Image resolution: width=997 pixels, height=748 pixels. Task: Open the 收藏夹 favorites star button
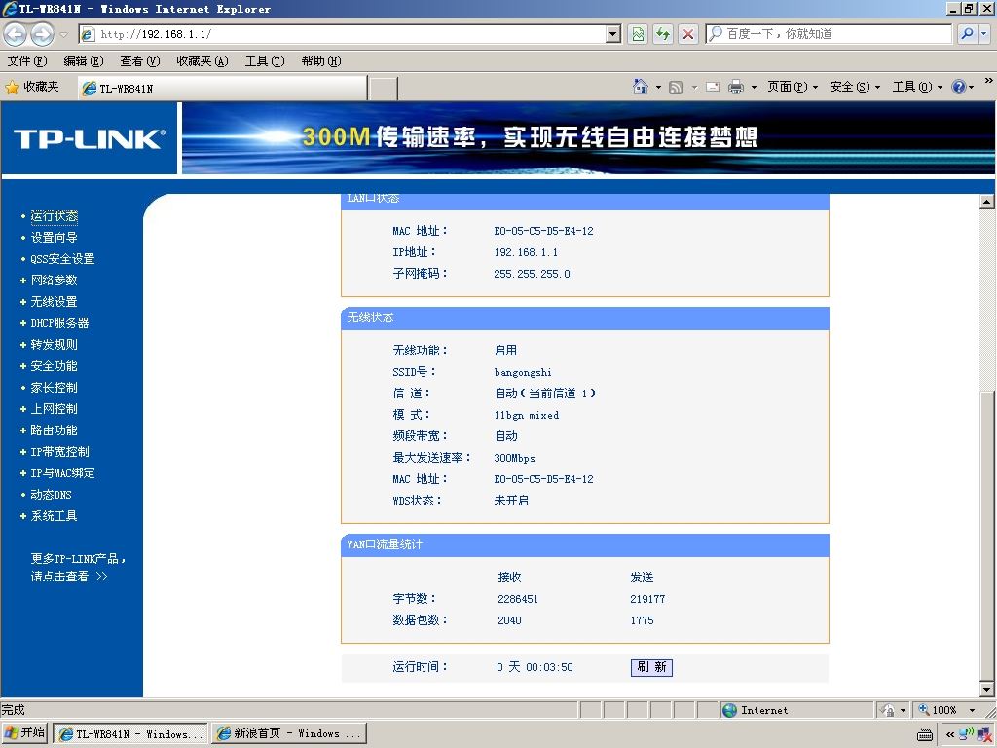click(32, 87)
